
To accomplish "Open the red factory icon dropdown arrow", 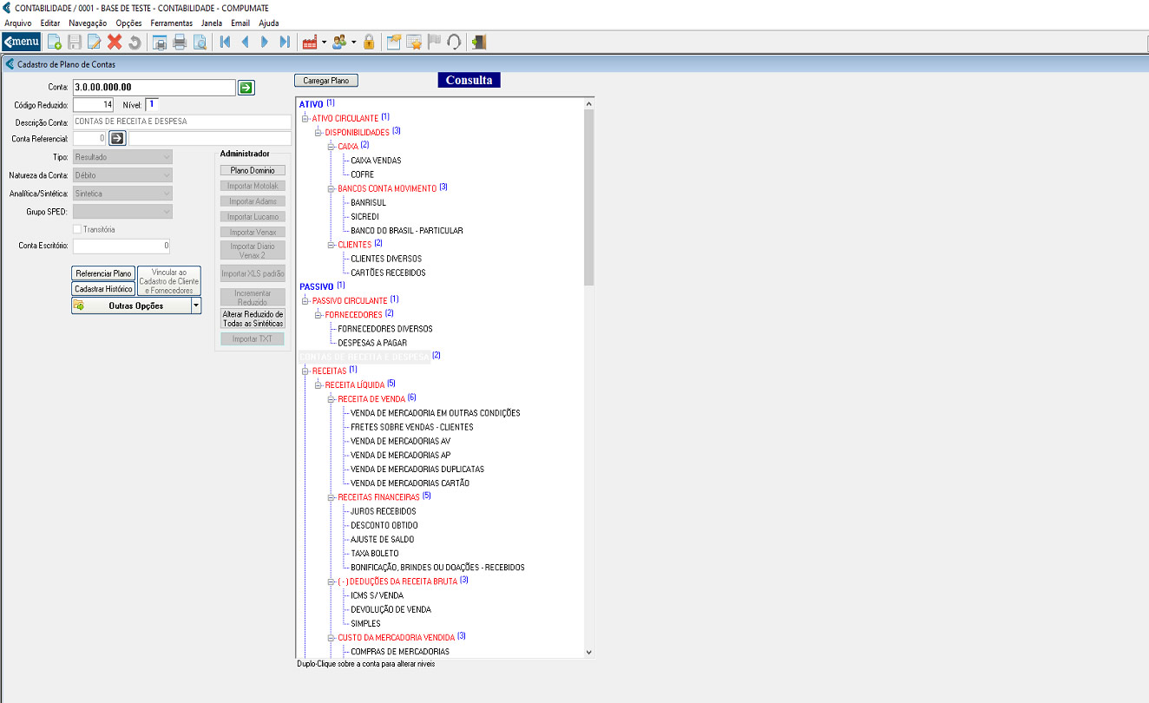I will tap(324, 42).
